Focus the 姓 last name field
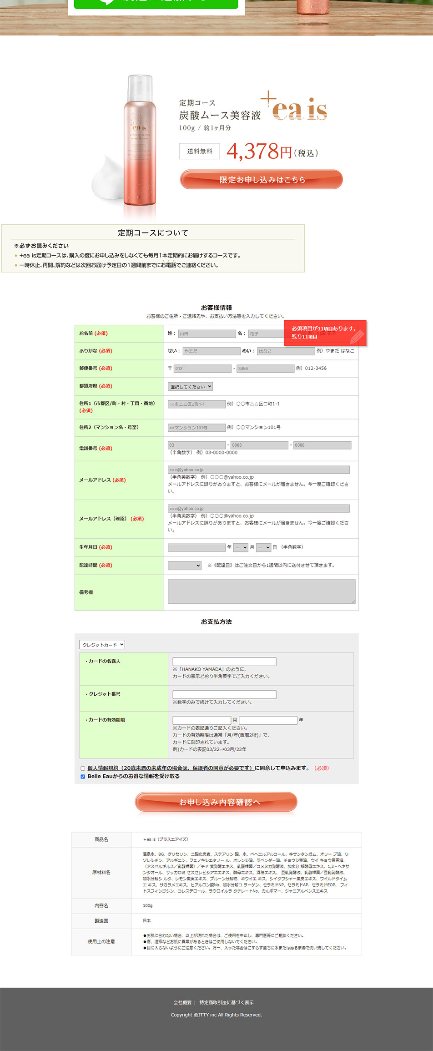The image size is (433, 1051). [x=207, y=333]
